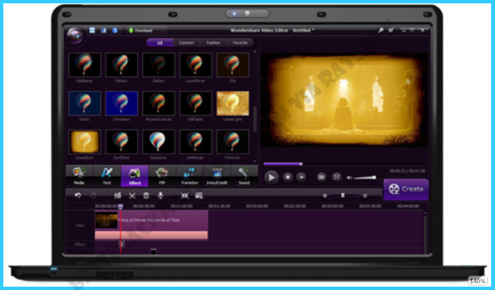This screenshot has width=495, height=290.
Task: Click the crop/zoom-to-fit timeline icon
Action: pos(185,196)
